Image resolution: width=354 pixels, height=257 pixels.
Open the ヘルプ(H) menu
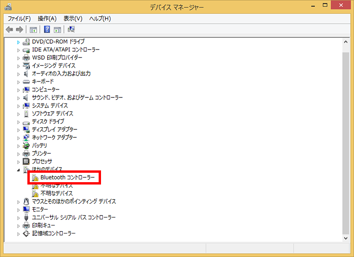coord(100,19)
